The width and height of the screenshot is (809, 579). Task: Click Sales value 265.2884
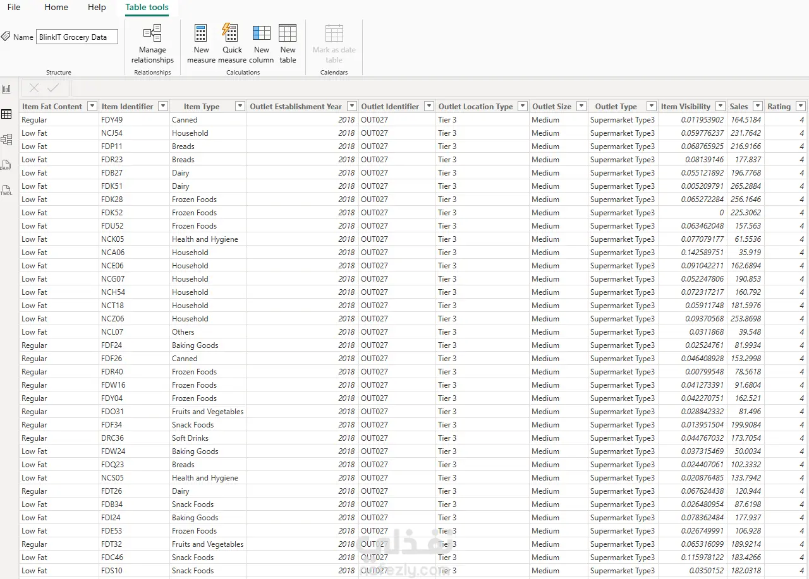(745, 186)
